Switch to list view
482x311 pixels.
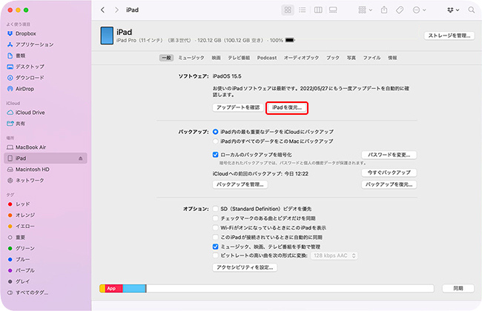303,10
